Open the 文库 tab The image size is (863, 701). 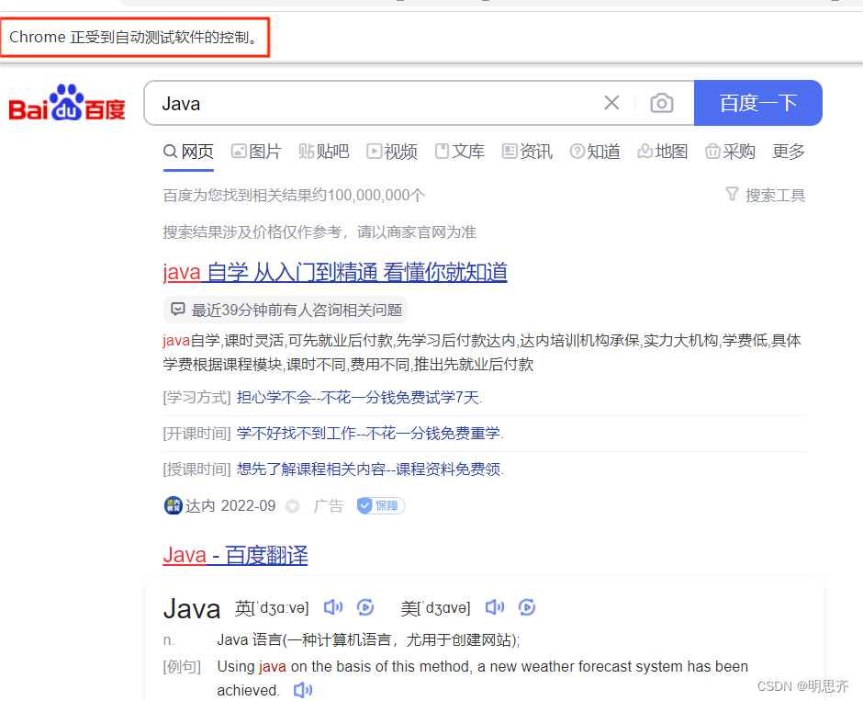pos(460,152)
